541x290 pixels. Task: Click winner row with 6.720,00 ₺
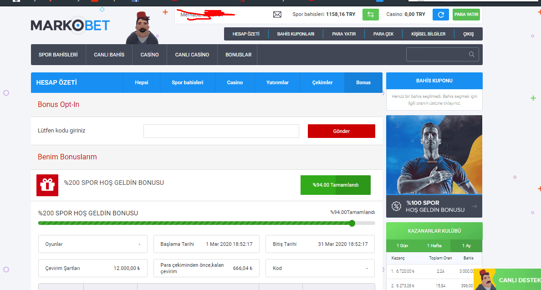tap(434, 271)
